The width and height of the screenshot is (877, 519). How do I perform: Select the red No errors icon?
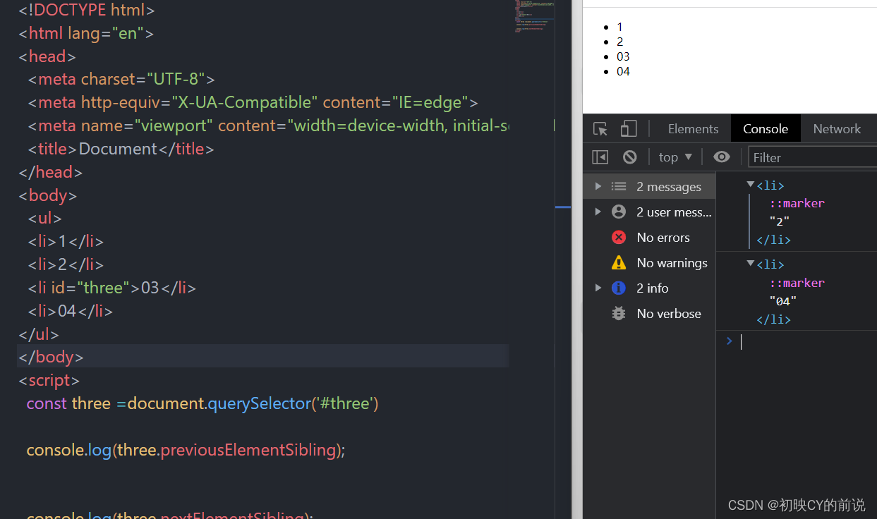(x=619, y=238)
